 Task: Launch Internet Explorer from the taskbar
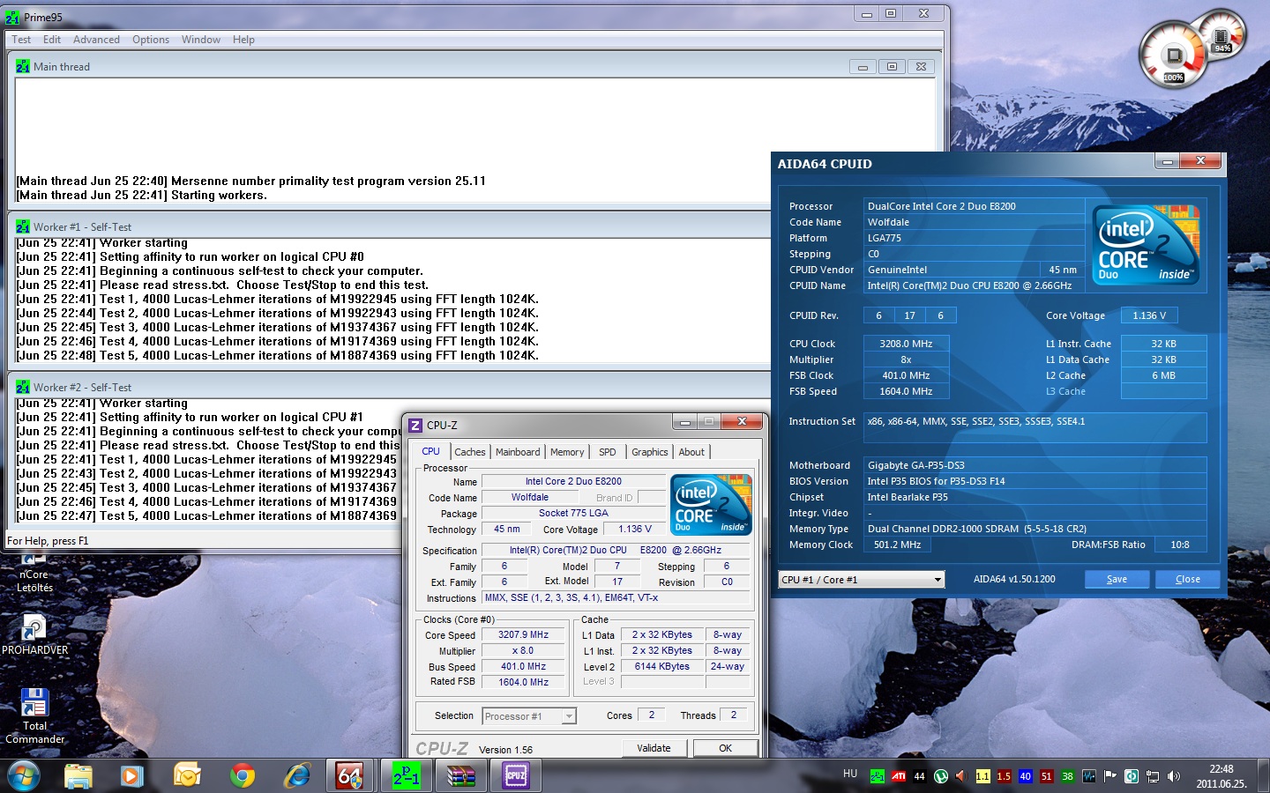297,775
